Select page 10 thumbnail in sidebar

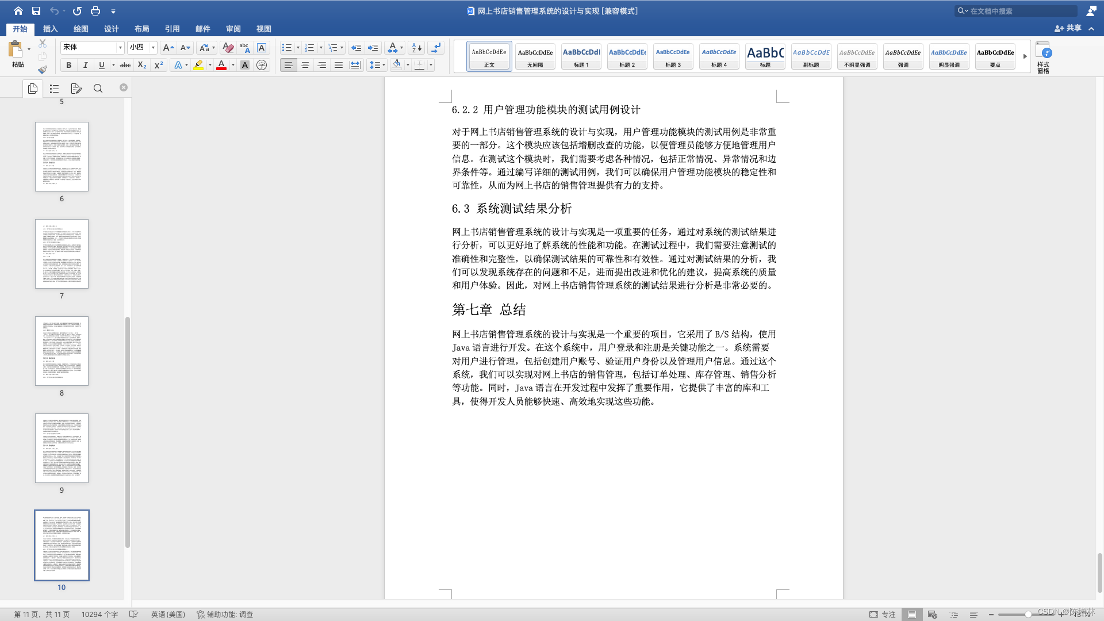coord(62,545)
